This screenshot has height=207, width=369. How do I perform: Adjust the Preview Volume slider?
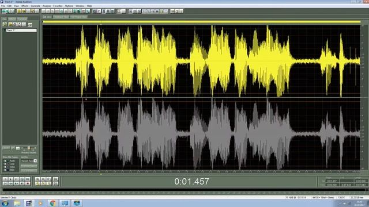[29, 148]
